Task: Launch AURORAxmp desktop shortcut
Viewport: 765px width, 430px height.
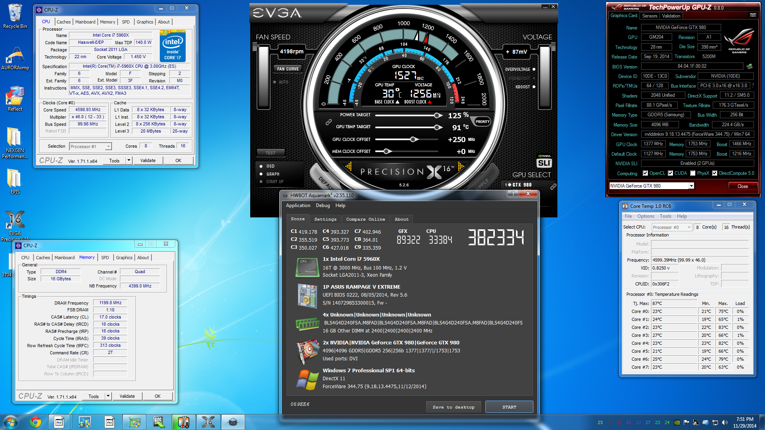Action: [x=15, y=58]
